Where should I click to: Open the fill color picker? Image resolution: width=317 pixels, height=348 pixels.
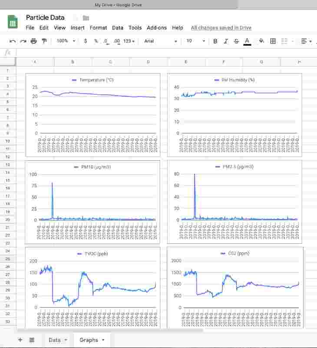click(262, 41)
